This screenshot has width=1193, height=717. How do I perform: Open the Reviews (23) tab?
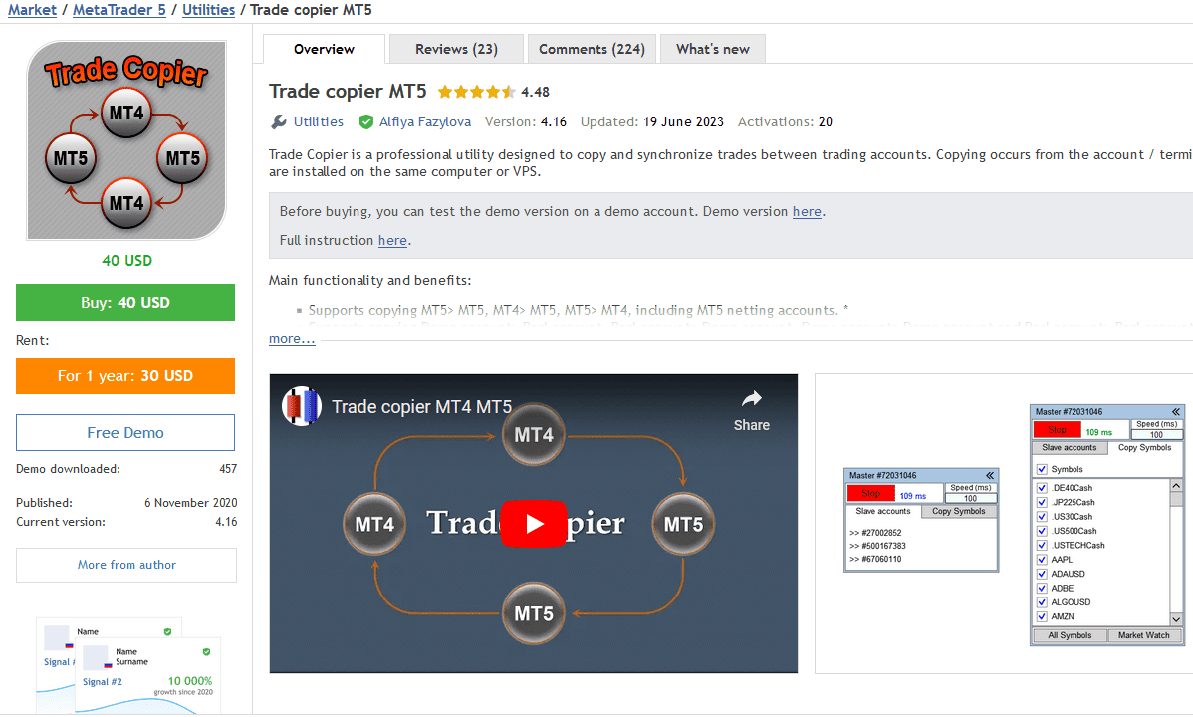click(456, 49)
